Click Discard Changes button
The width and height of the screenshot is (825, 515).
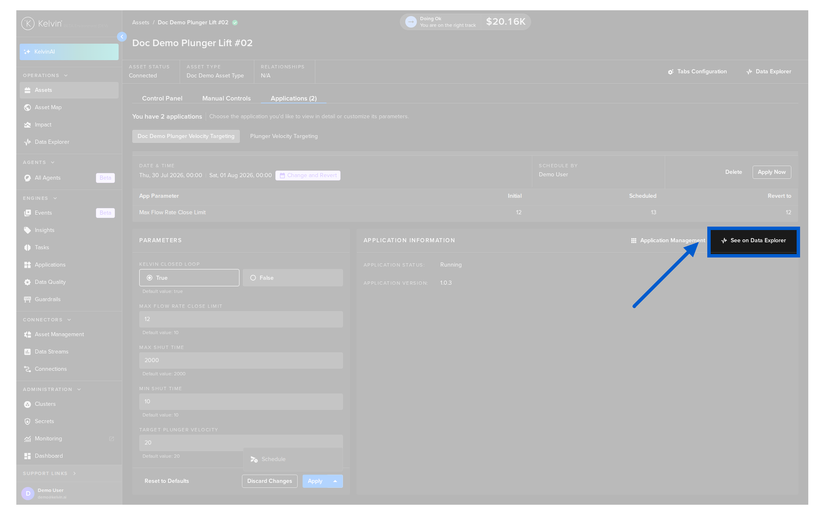(x=269, y=481)
